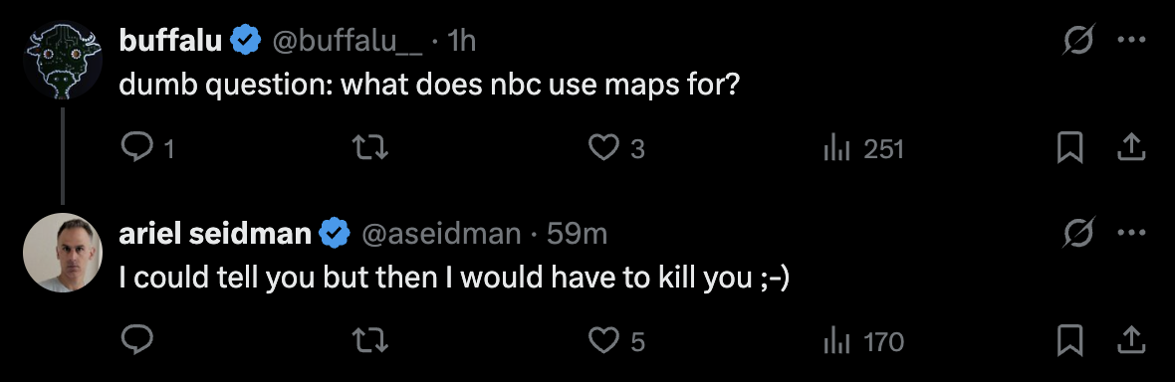Viewport: 1175px width, 382px height.
Task: View analytics showing 170 views
Action: 863,342
